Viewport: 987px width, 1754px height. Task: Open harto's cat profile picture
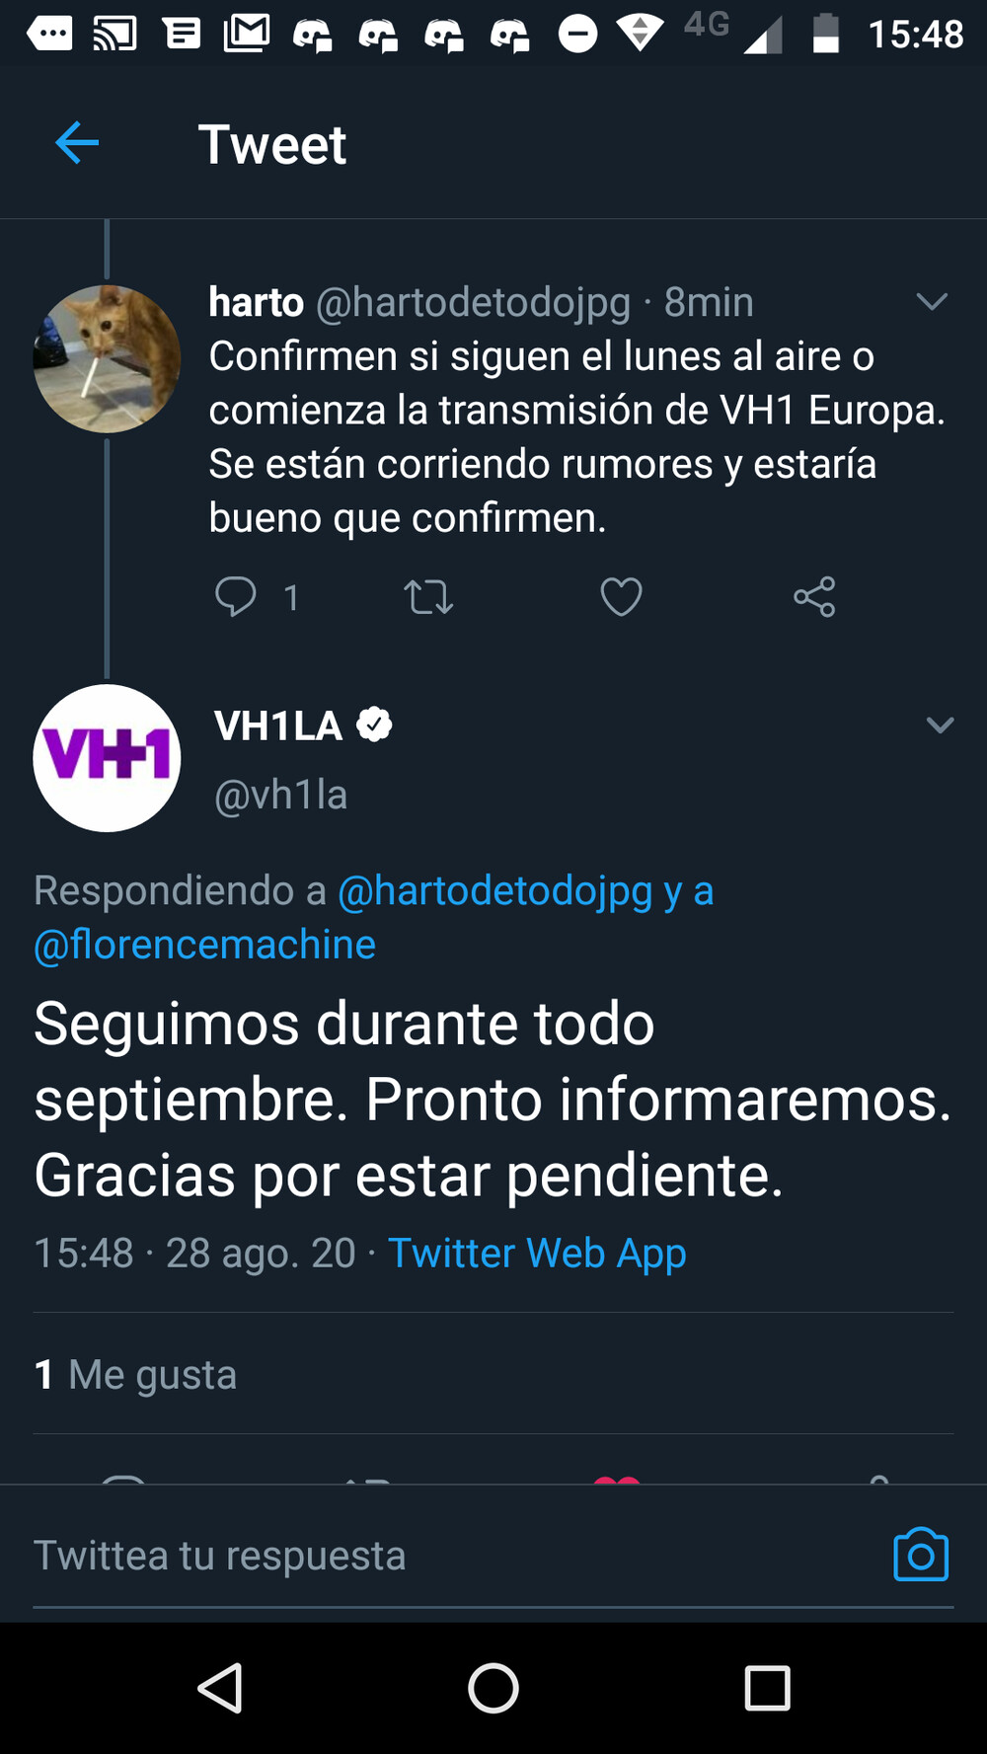click(107, 358)
